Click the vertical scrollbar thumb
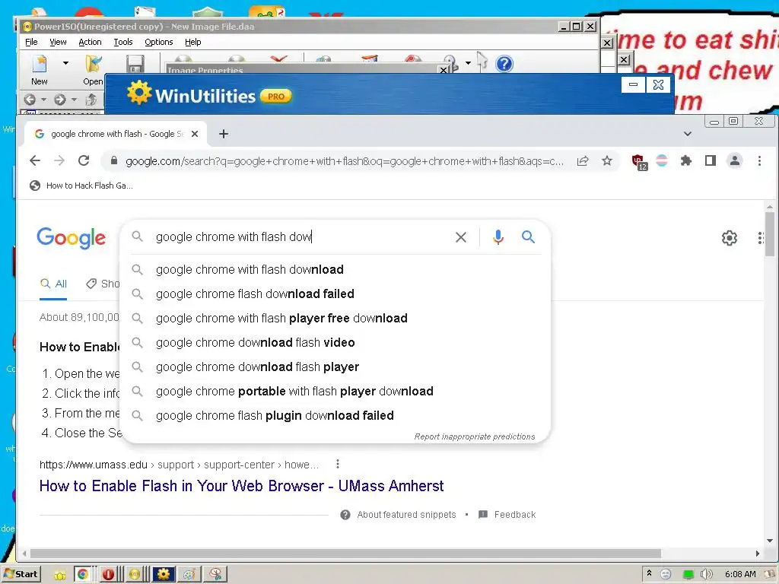The image size is (779, 584). click(x=770, y=234)
